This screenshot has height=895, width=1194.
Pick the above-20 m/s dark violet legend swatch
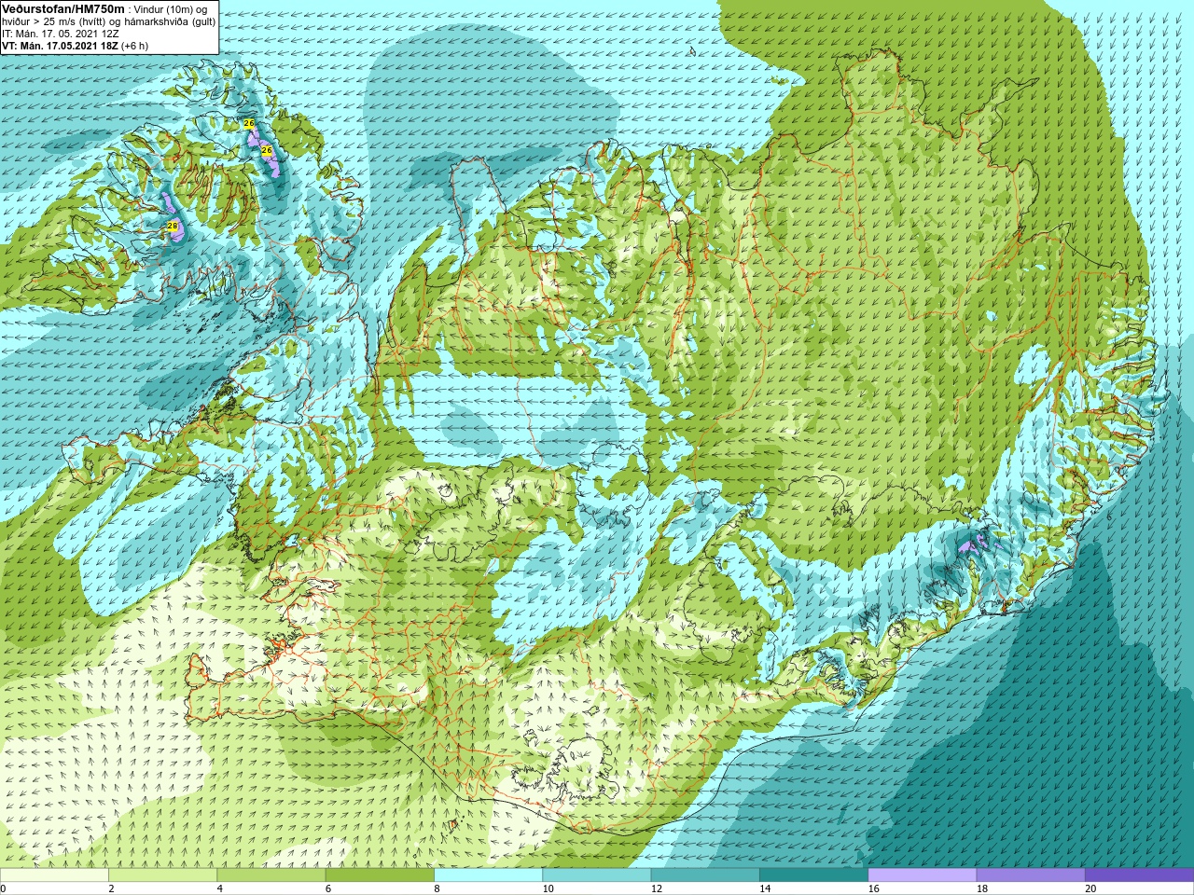point(1139,875)
